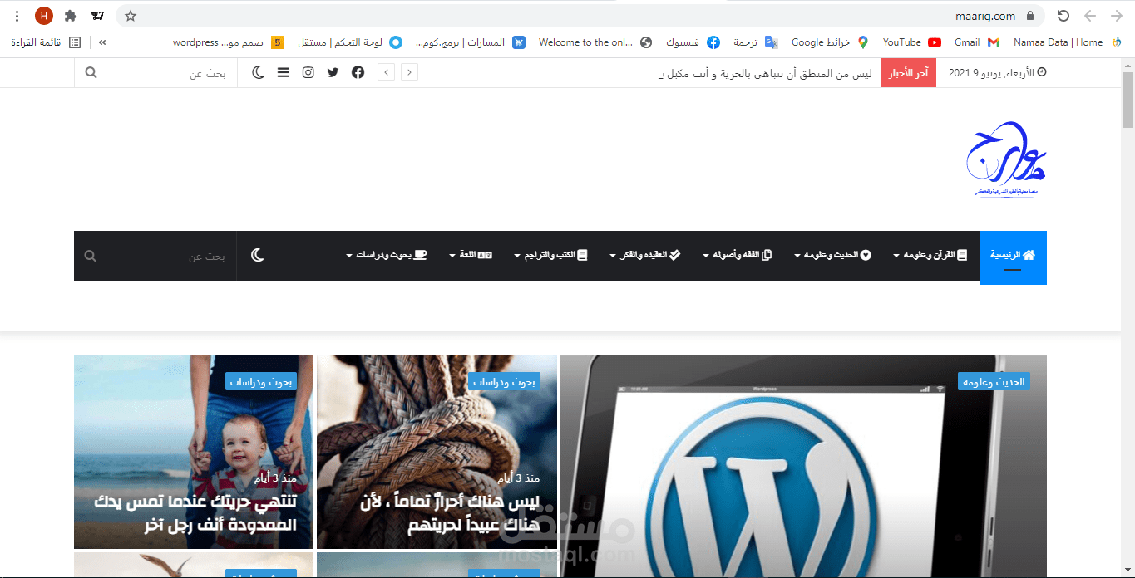The width and height of the screenshot is (1135, 578).
Task: Open the Welcome to the onl... bookmark
Action: coord(596,42)
